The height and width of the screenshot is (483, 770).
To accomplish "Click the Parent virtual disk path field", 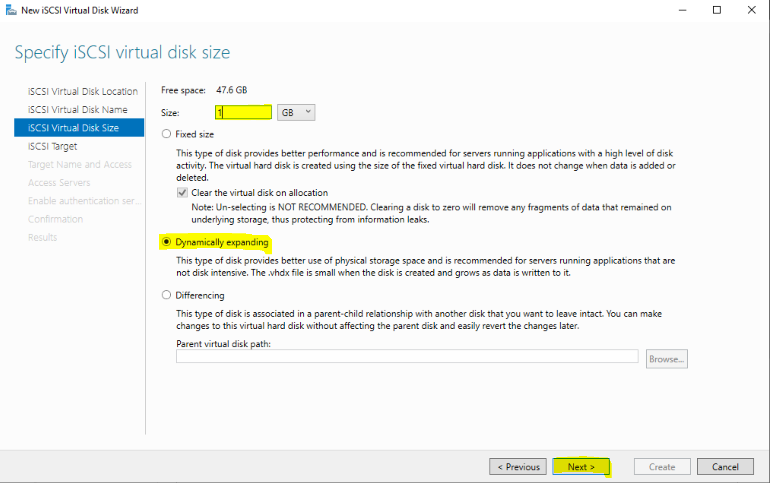I will (x=407, y=357).
